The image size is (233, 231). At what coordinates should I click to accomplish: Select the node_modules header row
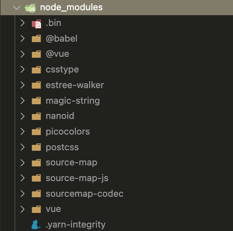tap(117, 8)
